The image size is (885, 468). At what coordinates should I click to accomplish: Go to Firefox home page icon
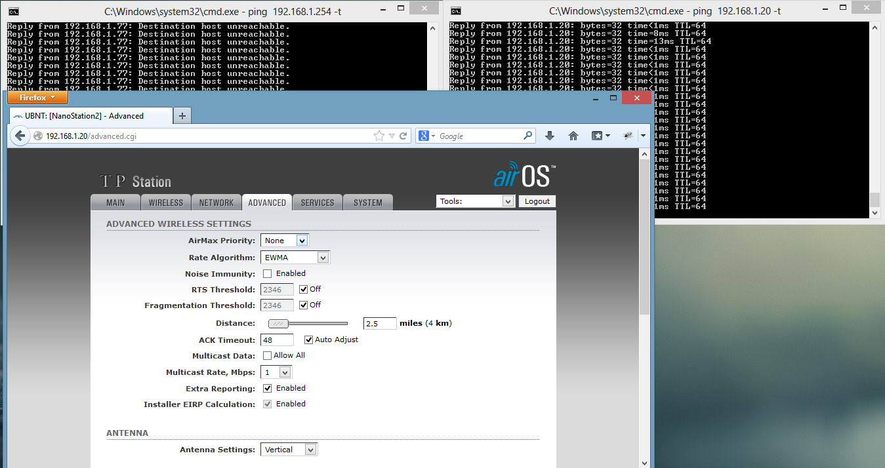(x=573, y=136)
